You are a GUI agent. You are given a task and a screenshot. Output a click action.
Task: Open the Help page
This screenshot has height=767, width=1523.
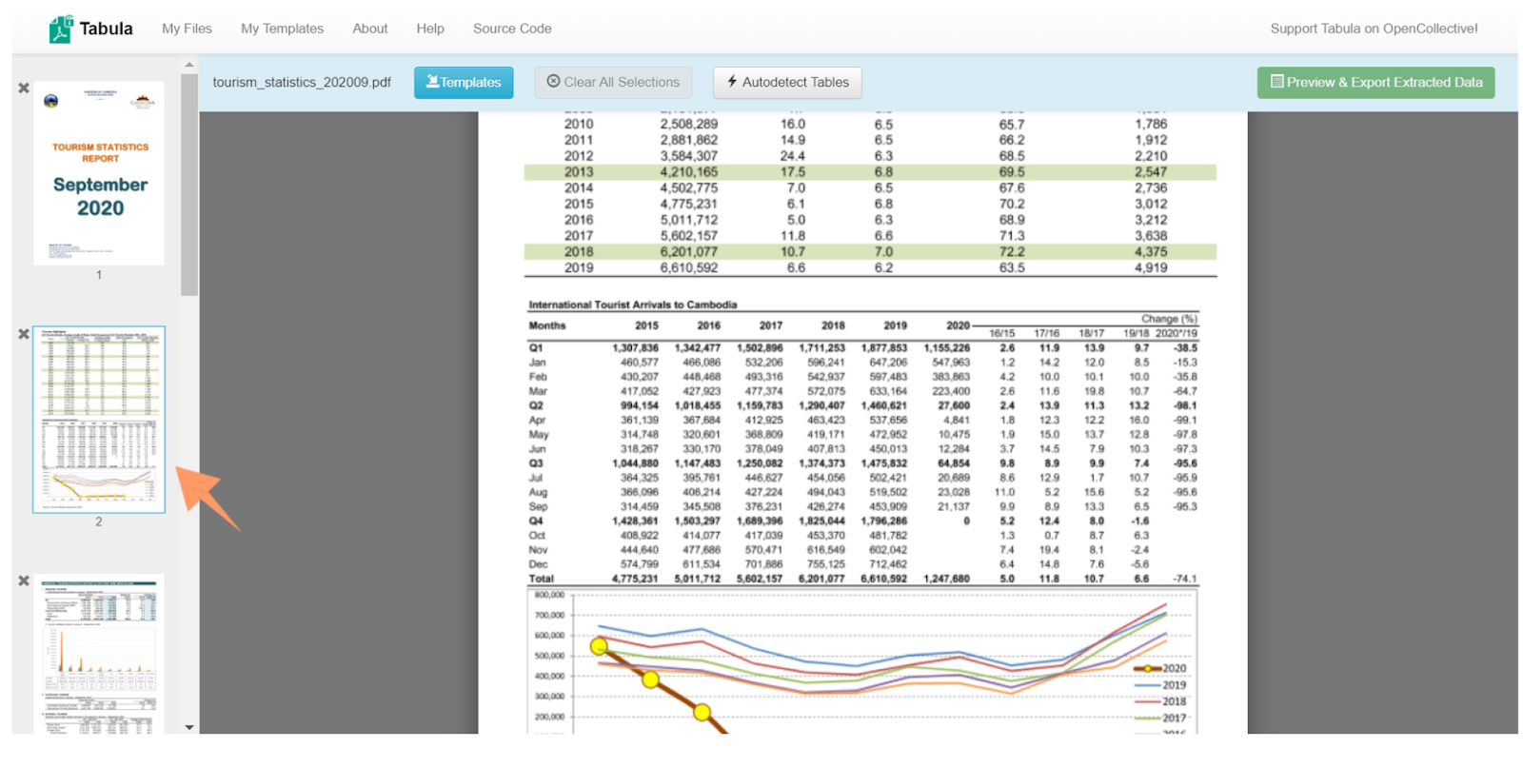[430, 29]
